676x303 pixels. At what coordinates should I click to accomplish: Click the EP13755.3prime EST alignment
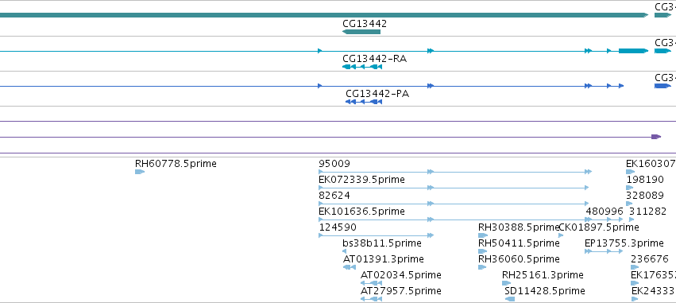[604, 251]
